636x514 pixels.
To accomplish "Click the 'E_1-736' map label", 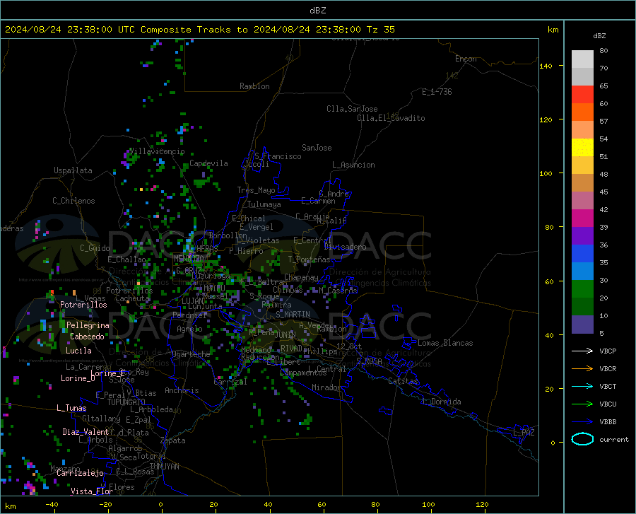I will [437, 92].
